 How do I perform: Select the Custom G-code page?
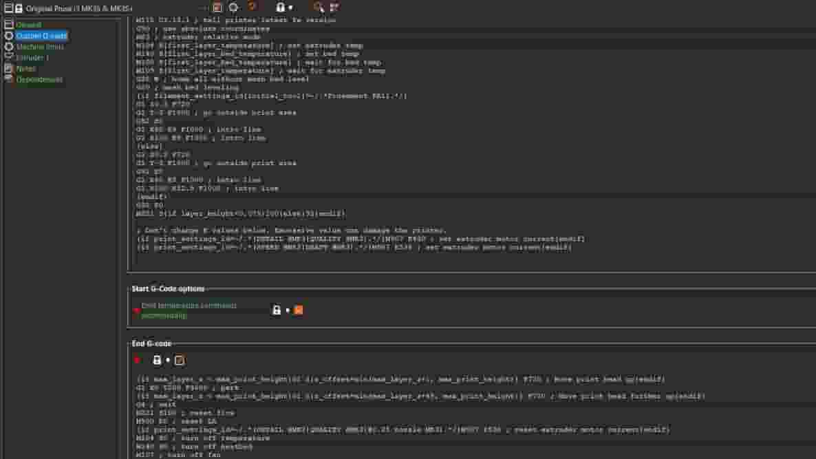pos(41,35)
